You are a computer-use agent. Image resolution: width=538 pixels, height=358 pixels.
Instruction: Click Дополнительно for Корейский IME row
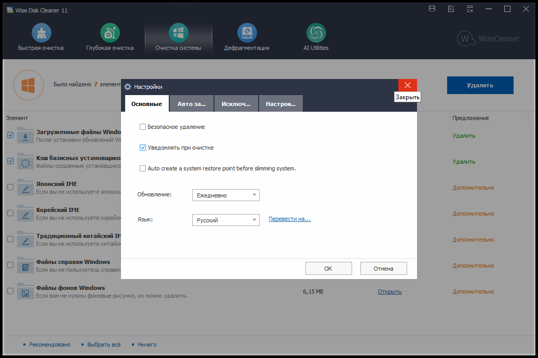pyautogui.click(x=473, y=214)
